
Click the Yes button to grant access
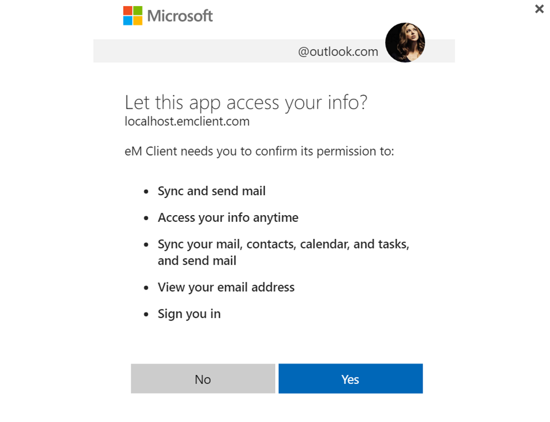point(350,378)
